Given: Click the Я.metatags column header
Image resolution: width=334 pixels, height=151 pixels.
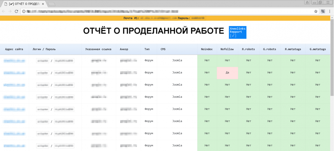Looking at the screenshot, I should point(293,49).
